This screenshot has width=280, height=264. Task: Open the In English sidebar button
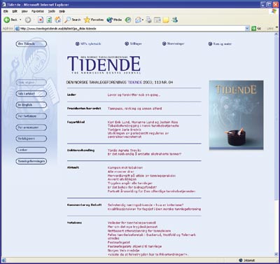(31, 105)
